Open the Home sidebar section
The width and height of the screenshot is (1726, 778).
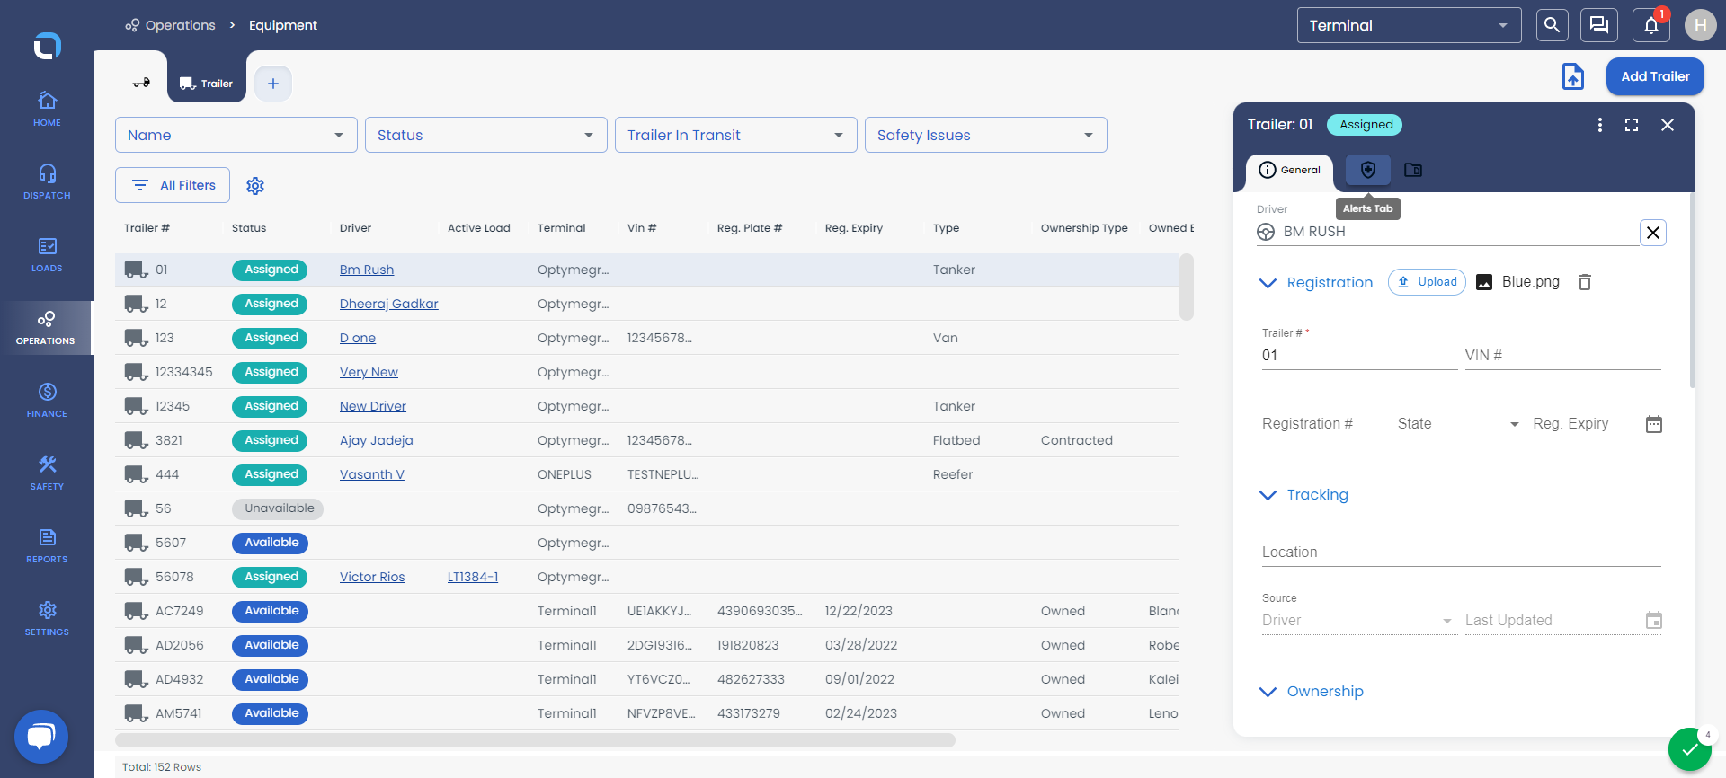47,109
